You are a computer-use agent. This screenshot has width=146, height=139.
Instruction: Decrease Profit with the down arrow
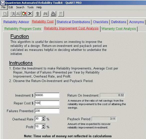click(x=43, y=128)
